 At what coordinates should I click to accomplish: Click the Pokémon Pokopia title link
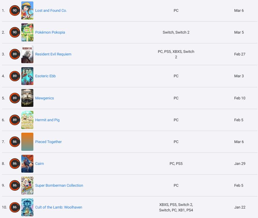50,32
